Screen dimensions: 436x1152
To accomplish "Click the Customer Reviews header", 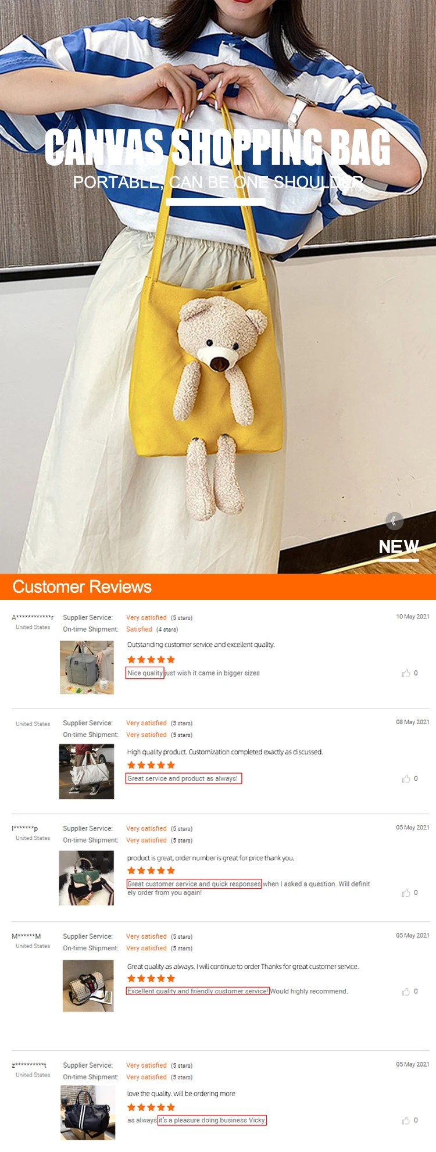I will [82, 587].
